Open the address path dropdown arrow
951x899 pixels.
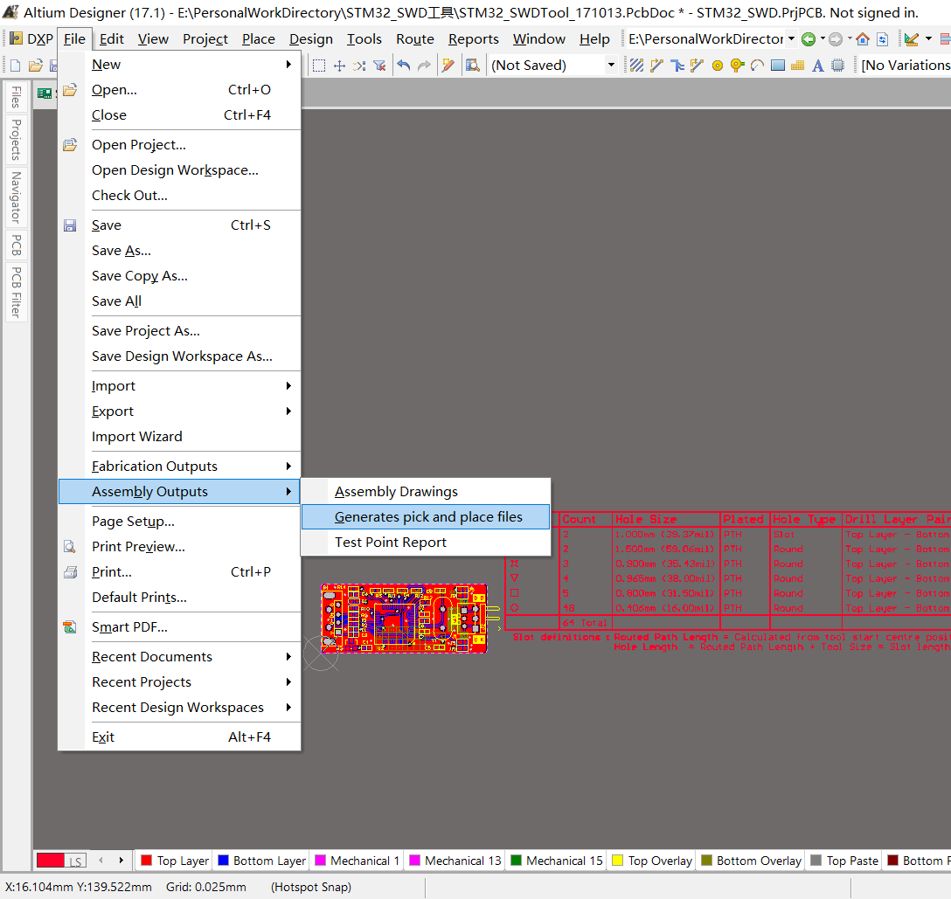click(x=791, y=38)
